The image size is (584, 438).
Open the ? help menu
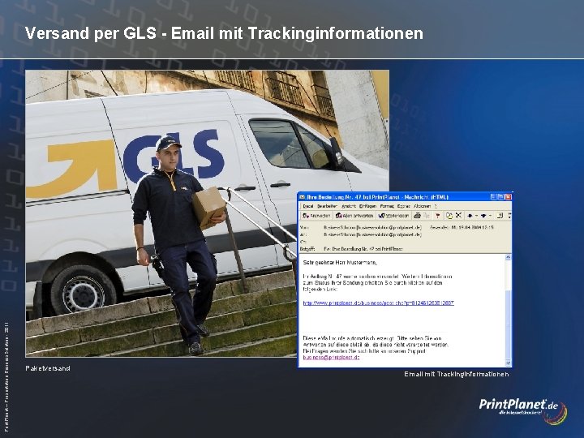click(x=436, y=206)
